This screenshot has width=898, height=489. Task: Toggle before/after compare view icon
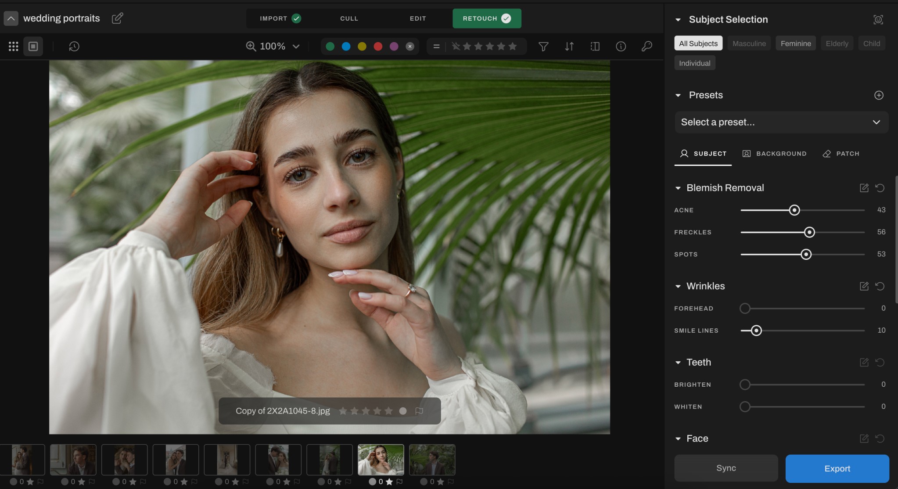(595, 47)
